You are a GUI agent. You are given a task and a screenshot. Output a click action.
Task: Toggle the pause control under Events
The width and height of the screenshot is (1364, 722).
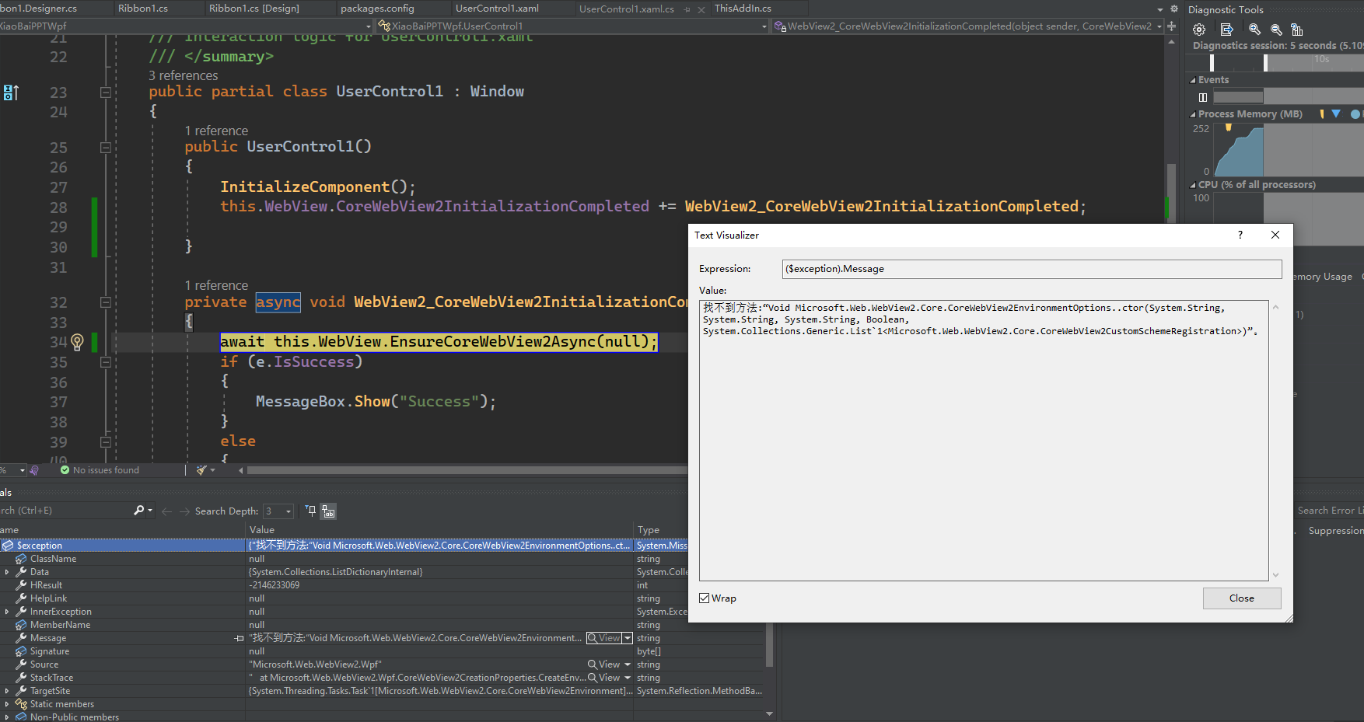[x=1202, y=97]
